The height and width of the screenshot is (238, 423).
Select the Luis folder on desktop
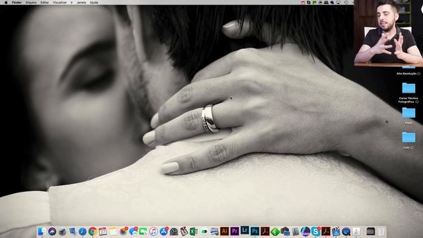(x=408, y=138)
